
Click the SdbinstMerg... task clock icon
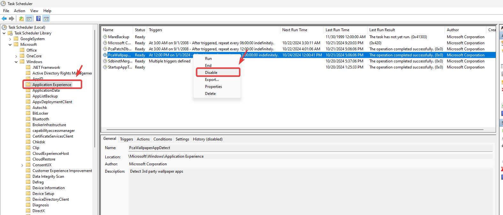click(x=105, y=61)
